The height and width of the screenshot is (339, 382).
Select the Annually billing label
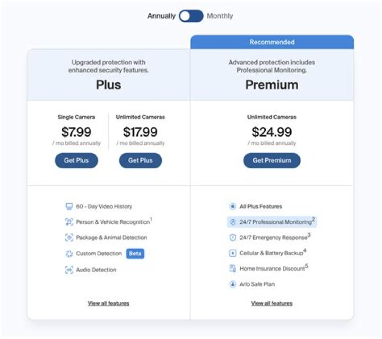pyautogui.click(x=161, y=16)
